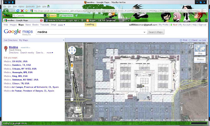210x126 pixels.
Task: Open the Medina result title link
Action: pyautogui.click(x=13, y=47)
